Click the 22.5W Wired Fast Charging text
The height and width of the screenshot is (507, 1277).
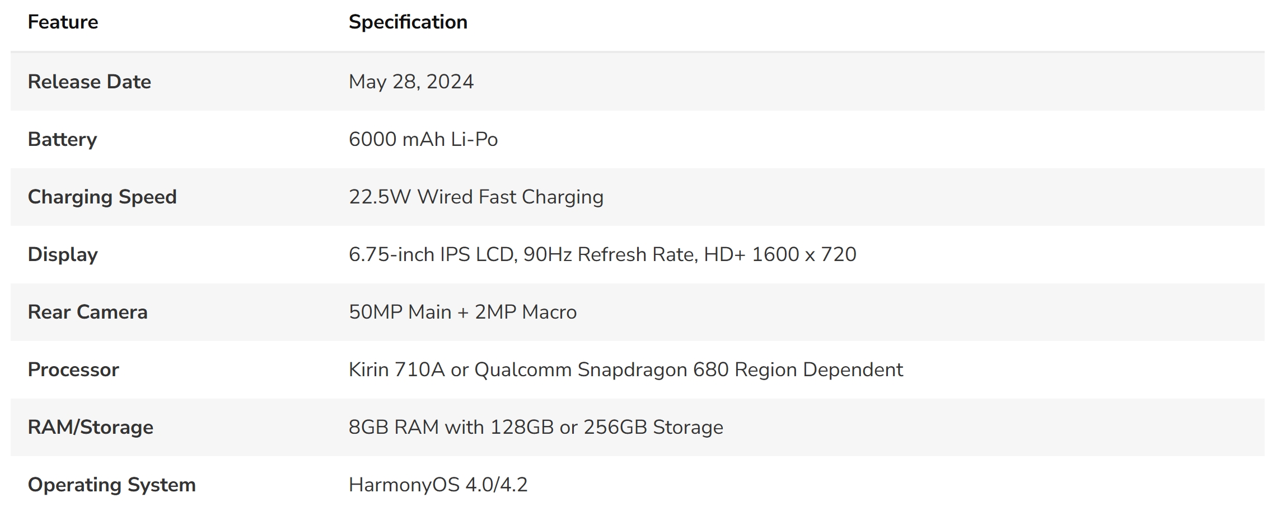point(476,197)
